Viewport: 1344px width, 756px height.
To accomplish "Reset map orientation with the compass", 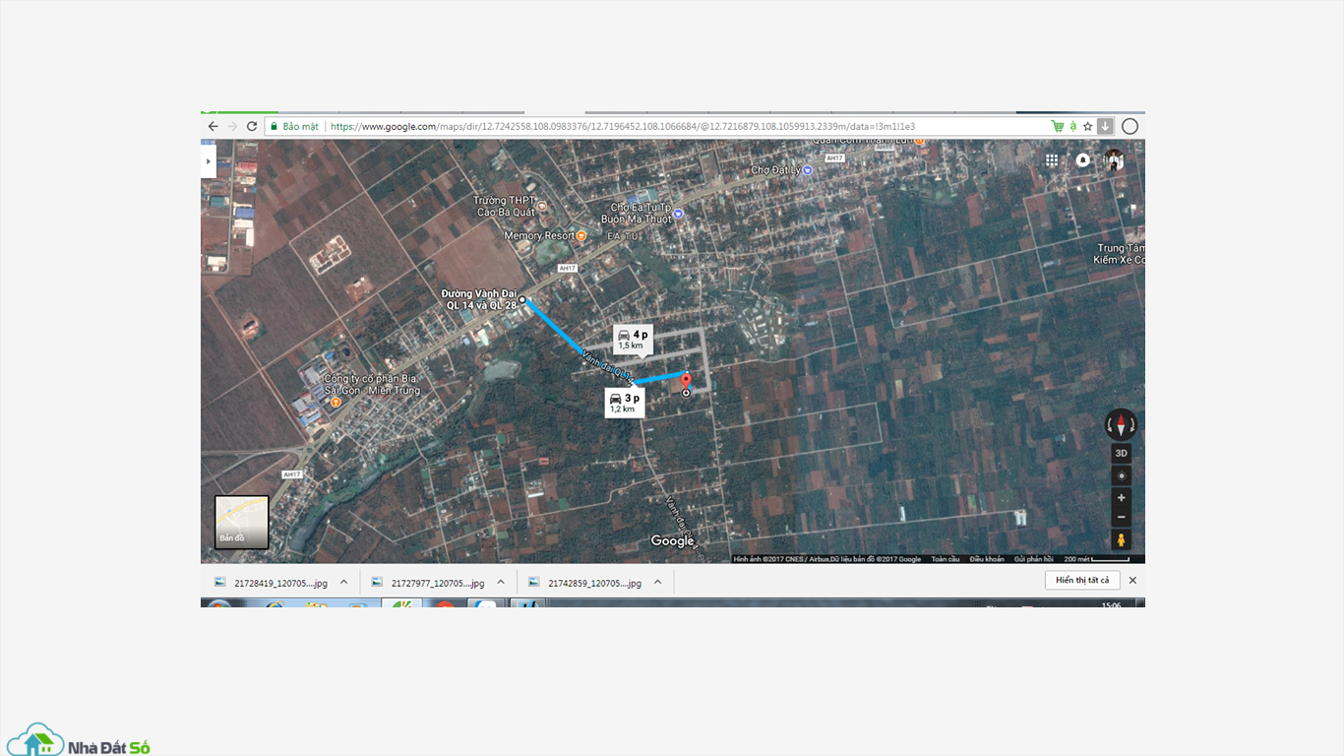I will click(x=1121, y=425).
